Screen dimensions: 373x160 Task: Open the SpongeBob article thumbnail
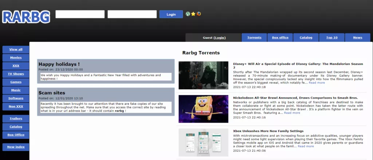point(203,109)
